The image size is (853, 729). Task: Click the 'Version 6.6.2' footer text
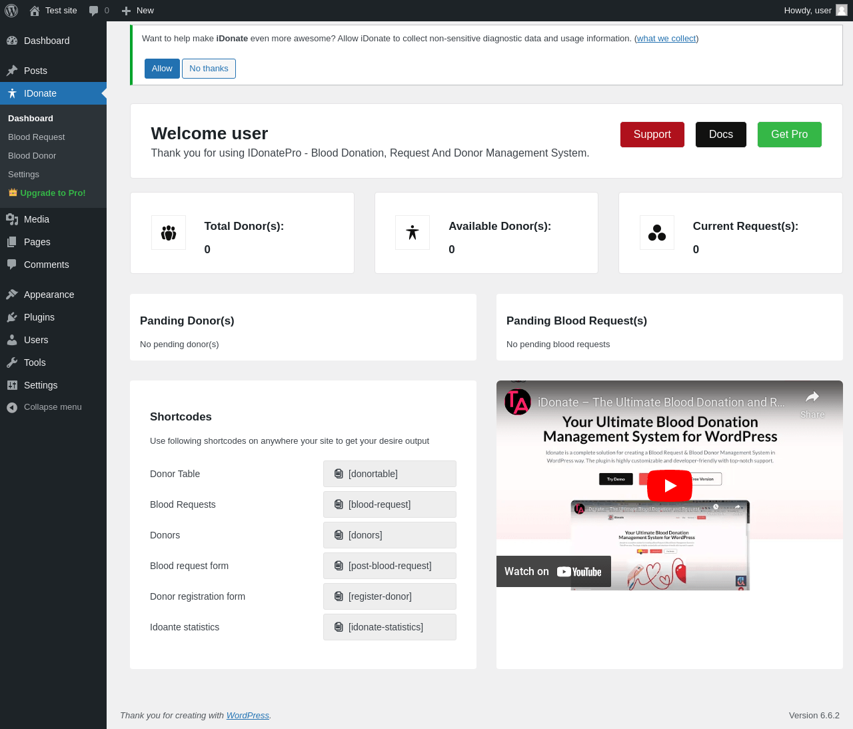pos(814,716)
